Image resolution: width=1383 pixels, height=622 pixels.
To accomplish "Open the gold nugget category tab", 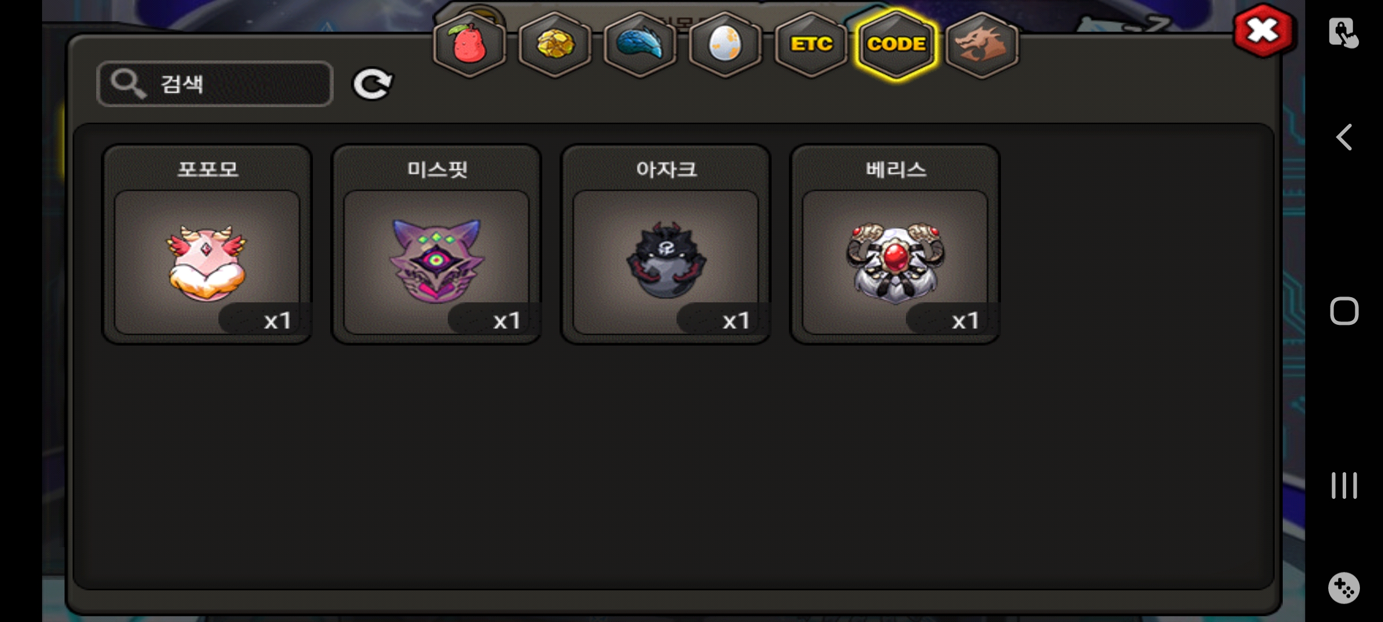I will [x=555, y=45].
